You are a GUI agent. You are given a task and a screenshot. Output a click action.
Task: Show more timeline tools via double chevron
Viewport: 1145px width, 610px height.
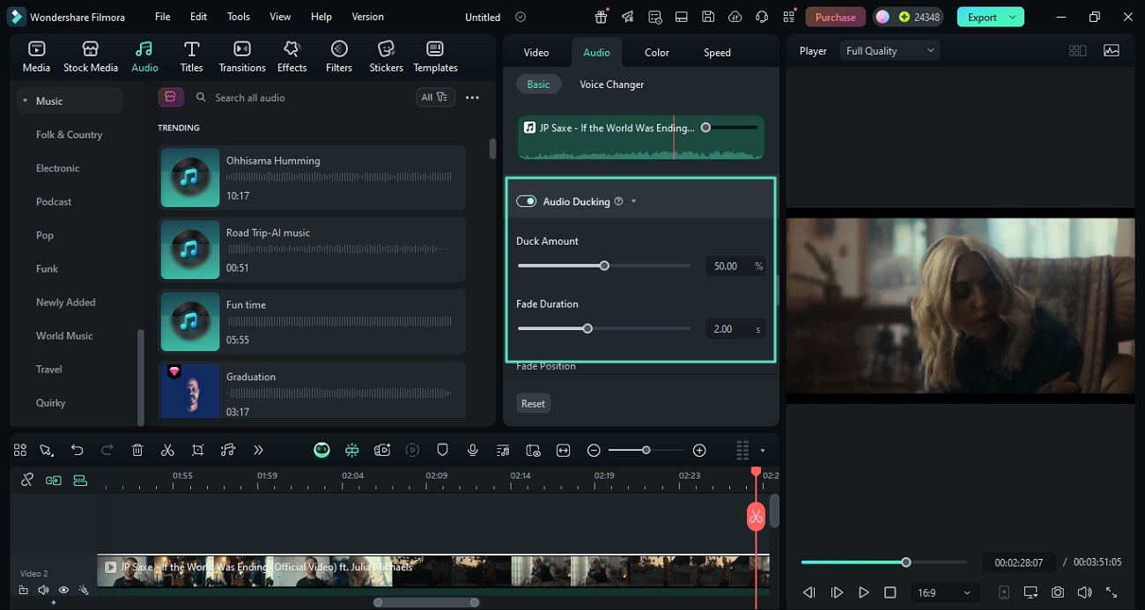[258, 450]
